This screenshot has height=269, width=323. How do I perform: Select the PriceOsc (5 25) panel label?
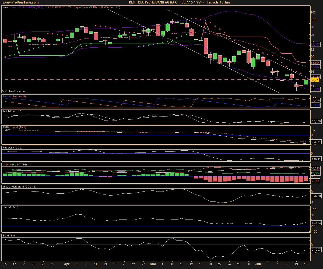(12, 148)
